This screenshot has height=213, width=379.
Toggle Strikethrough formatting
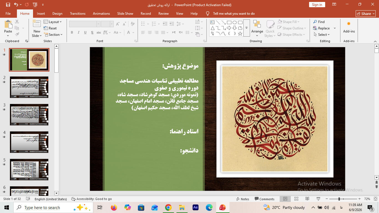pyautogui.click(x=99, y=32)
